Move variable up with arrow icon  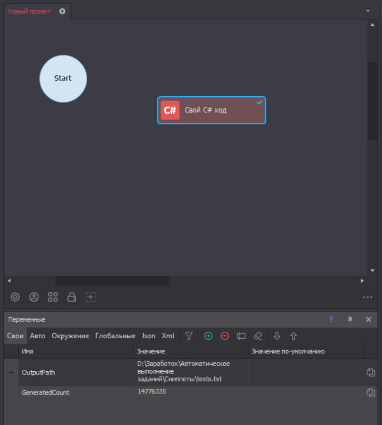[293, 336]
